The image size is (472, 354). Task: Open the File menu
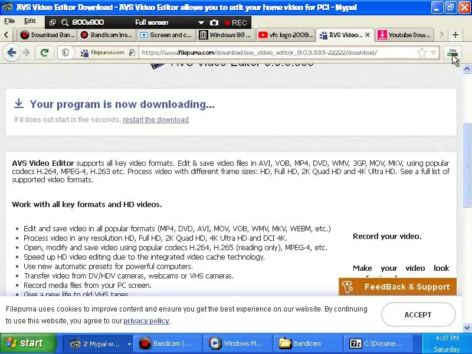point(9,21)
